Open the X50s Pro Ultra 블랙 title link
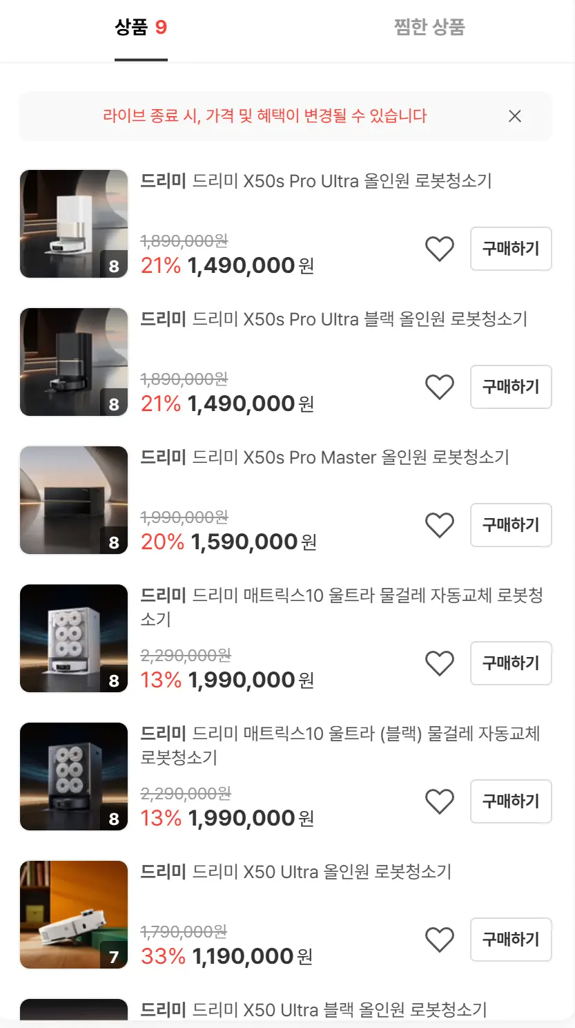Screen dimensions: 575x1028 click(333, 319)
